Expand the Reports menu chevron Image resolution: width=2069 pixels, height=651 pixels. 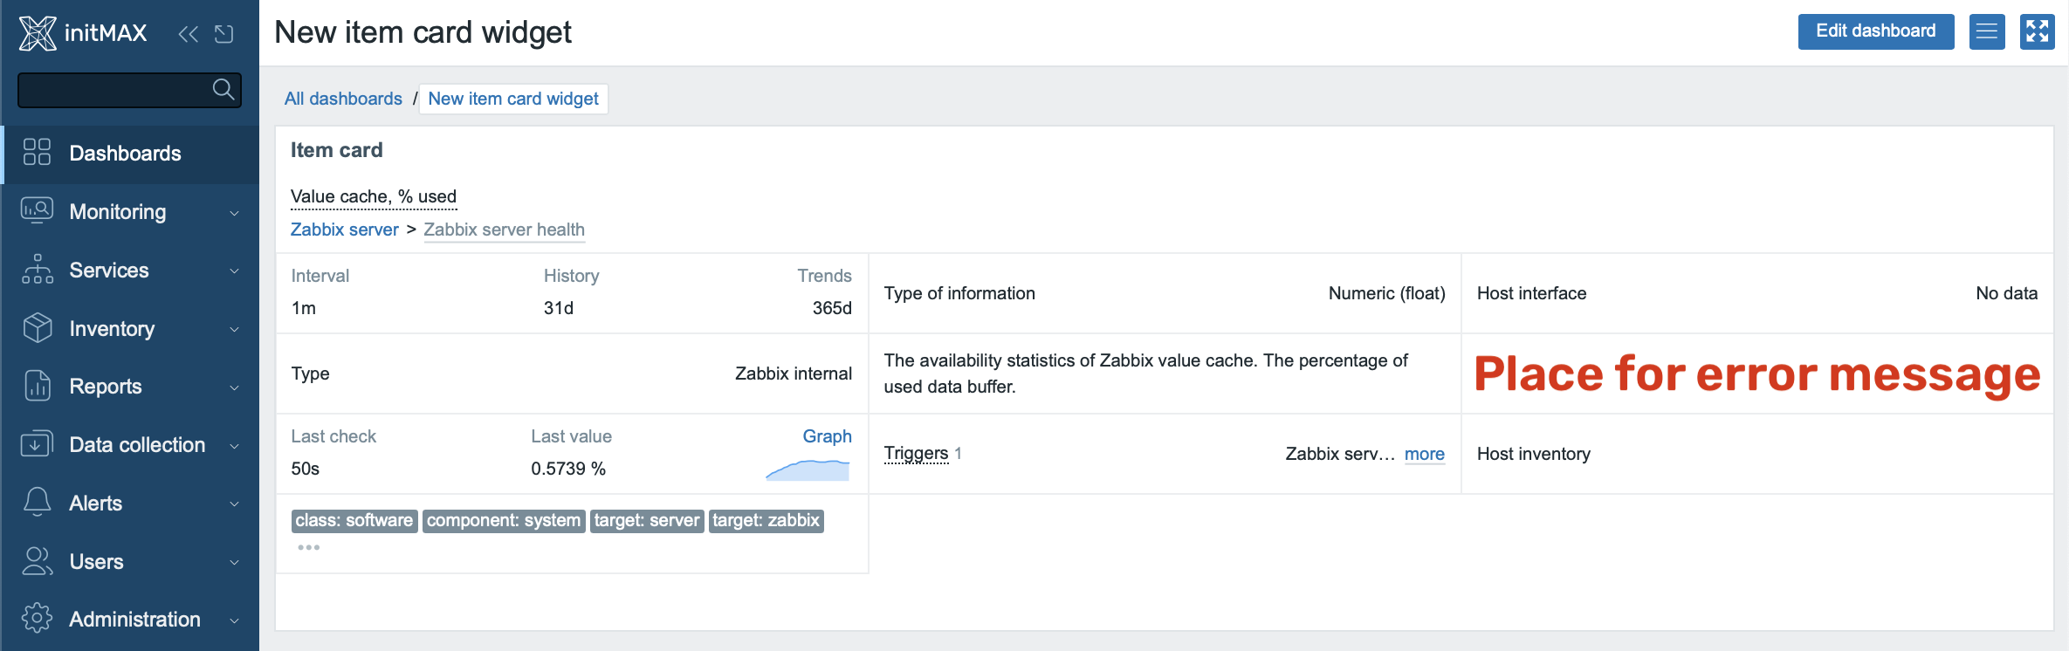tap(234, 387)
